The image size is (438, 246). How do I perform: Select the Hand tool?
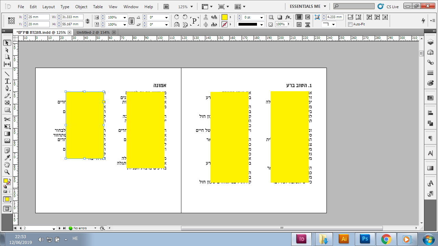tap(7, 165)
